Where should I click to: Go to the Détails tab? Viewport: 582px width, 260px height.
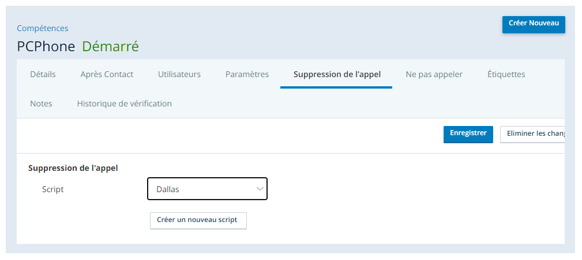(43, 74)
